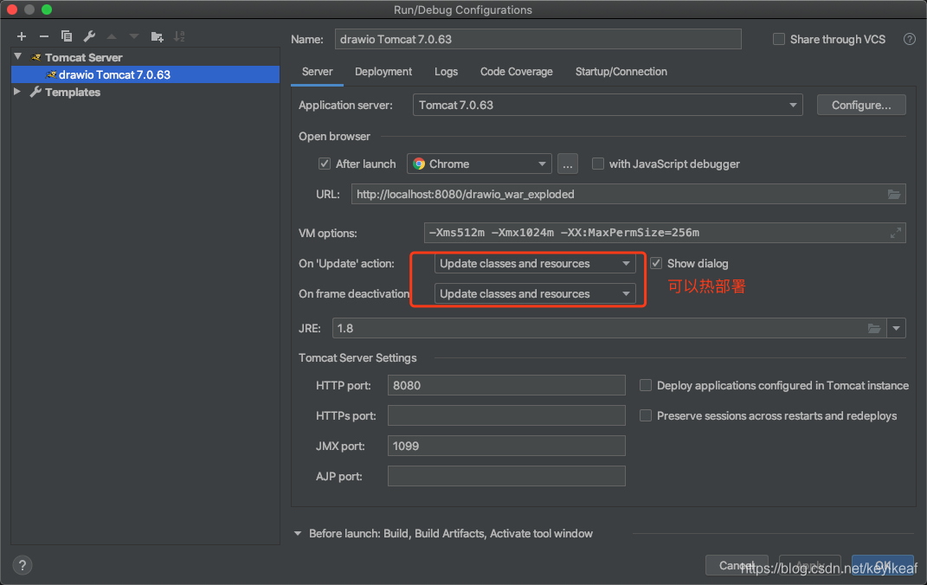This screenshot has width=927, height=585.
Task: Expand the Templates tree node
Action: pyautogui.click(x=17, y=92)
